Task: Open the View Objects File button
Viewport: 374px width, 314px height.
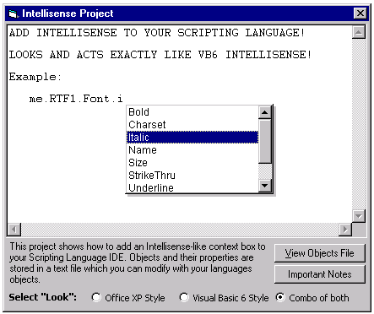Action: [x=320, y=253]
